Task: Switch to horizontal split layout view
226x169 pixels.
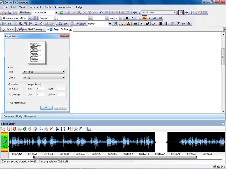Action: coord(186,13)
